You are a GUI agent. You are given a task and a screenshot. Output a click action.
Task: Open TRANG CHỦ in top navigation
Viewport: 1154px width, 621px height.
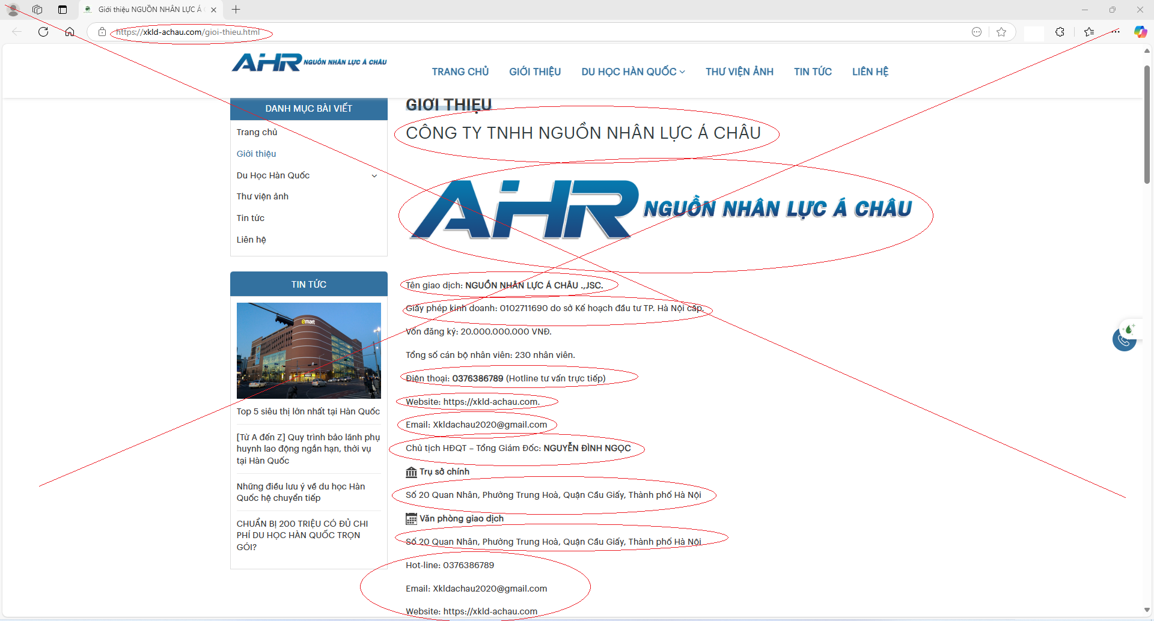click(460, 71)
